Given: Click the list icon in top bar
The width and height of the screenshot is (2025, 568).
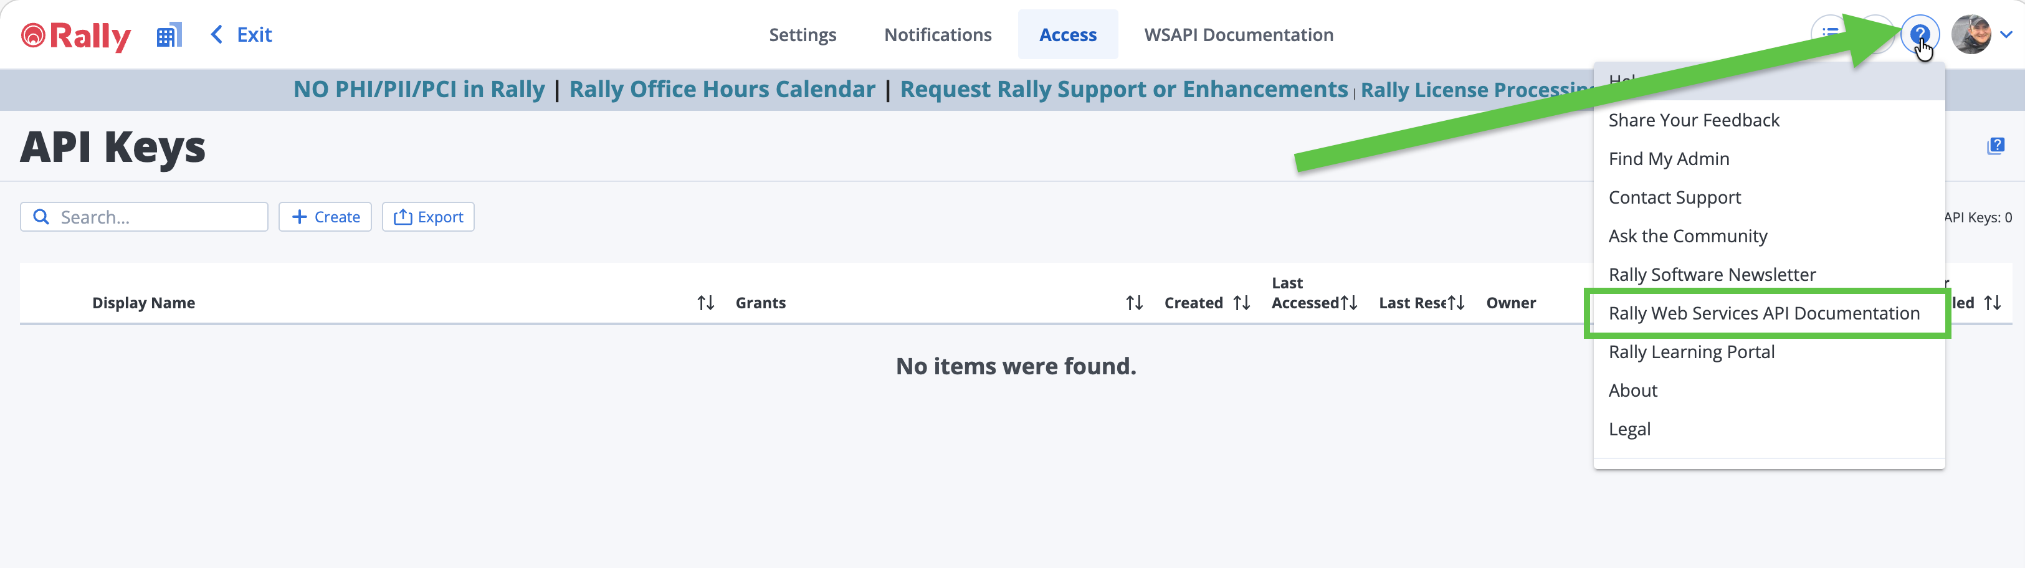Looking at the screenshot, I should click(x=1830, y=34).
